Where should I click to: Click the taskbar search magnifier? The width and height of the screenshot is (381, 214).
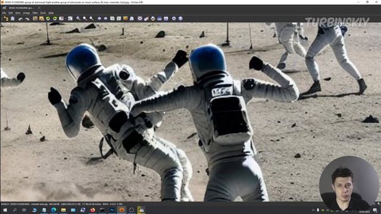point(14,210)
